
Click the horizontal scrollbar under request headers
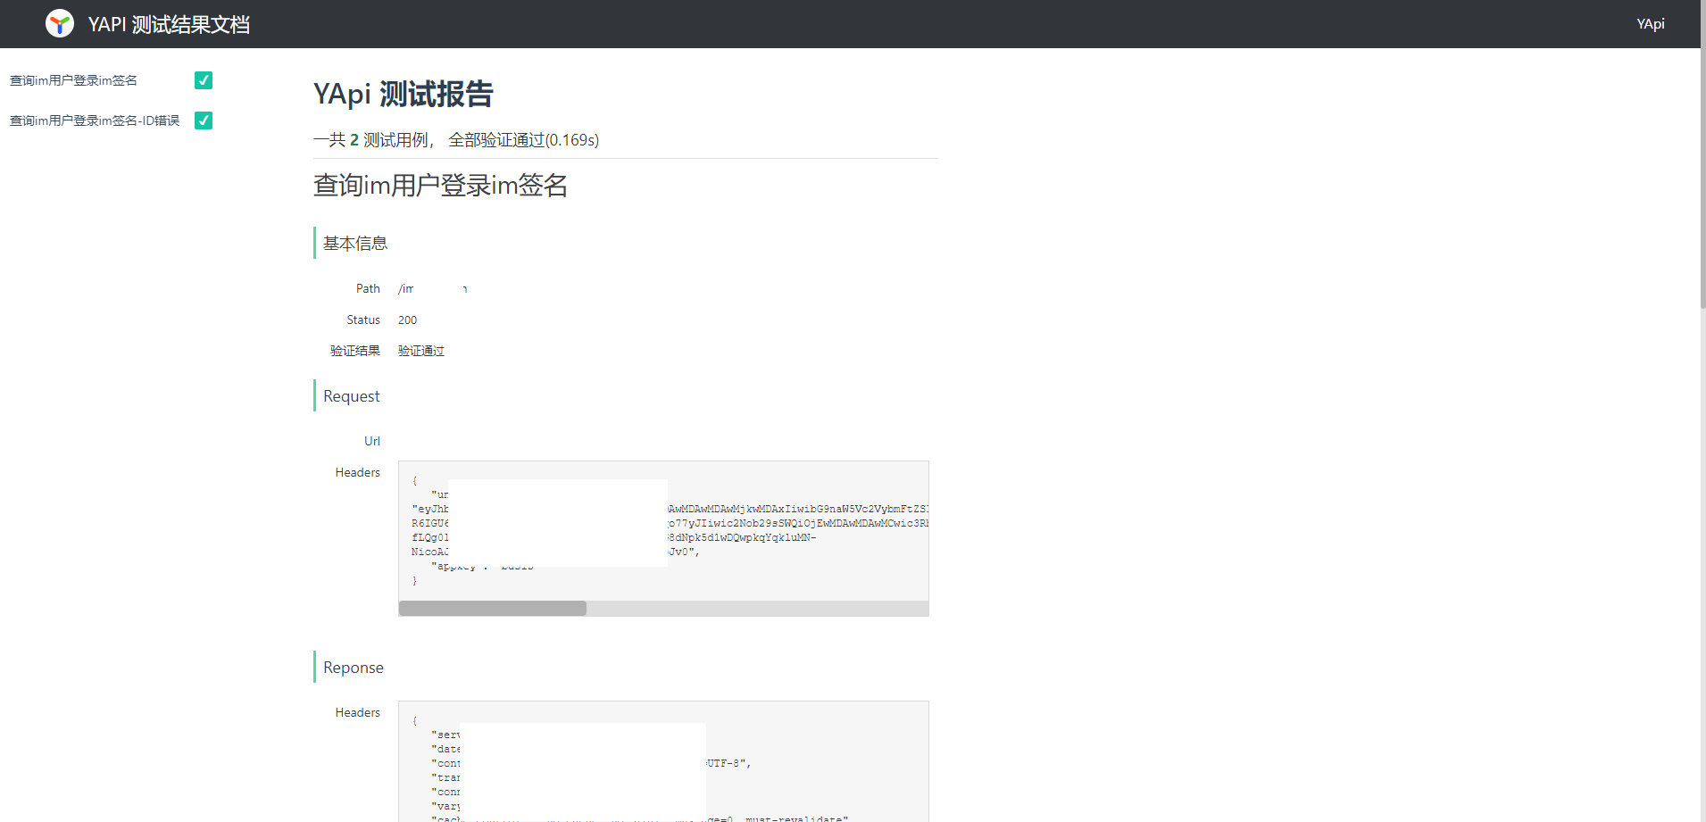click(493, 609)
